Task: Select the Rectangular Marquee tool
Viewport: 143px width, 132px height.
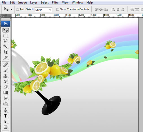Action: point(6,36)
